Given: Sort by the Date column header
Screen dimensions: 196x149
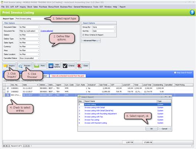Looking at the screenshot, I should point(31,85).
